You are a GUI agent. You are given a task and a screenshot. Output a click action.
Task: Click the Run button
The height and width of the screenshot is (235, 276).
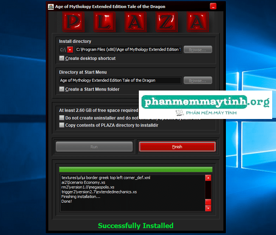point(94,147)
